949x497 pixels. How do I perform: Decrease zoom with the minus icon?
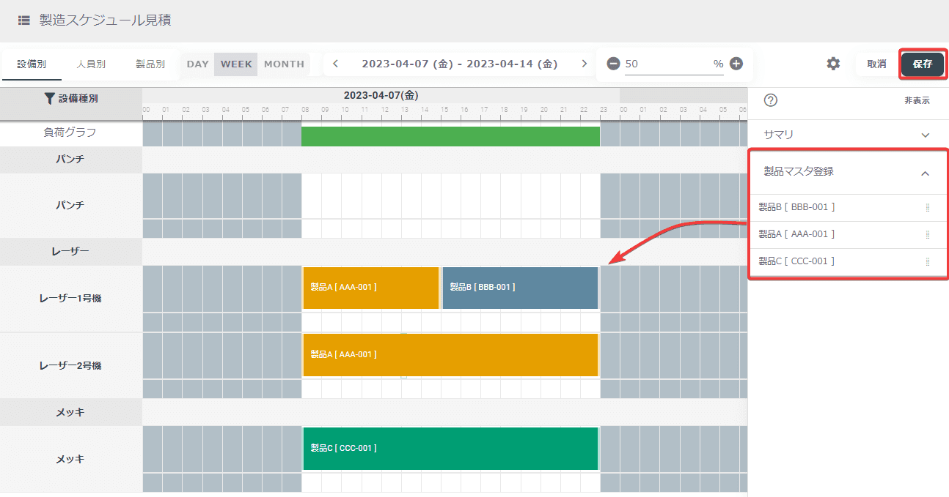pos(613,64)
